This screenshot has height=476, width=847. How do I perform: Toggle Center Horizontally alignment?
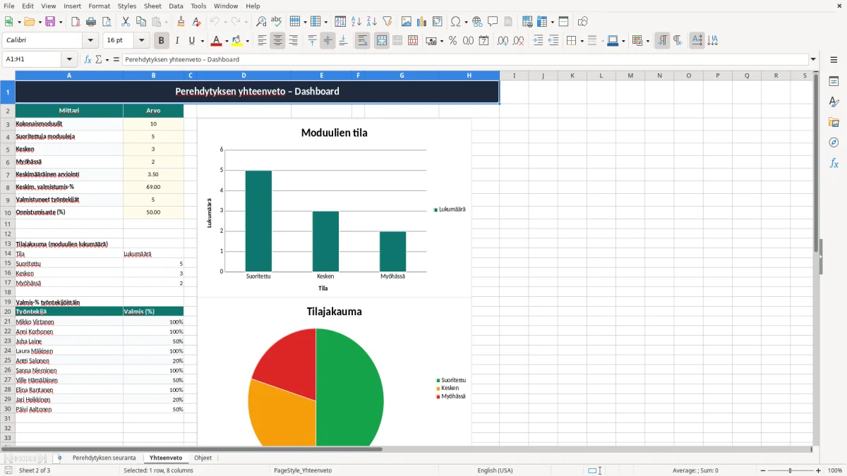[x=277, y=41]
